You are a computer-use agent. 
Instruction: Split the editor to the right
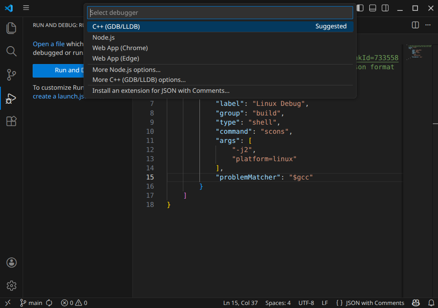[415, 25]
